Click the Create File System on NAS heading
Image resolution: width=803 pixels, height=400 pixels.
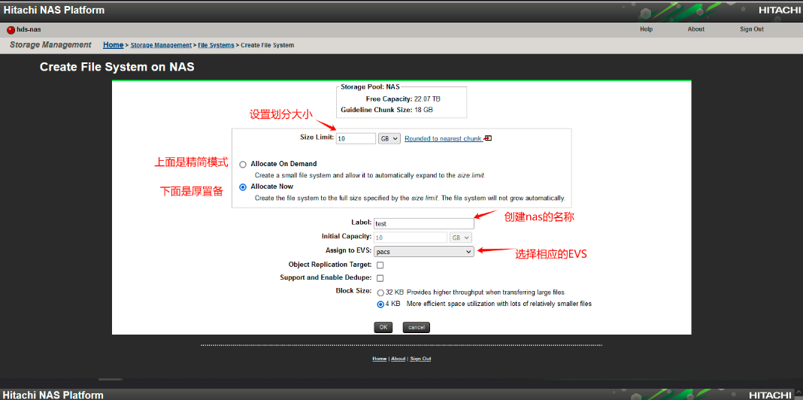click(117, 67)
